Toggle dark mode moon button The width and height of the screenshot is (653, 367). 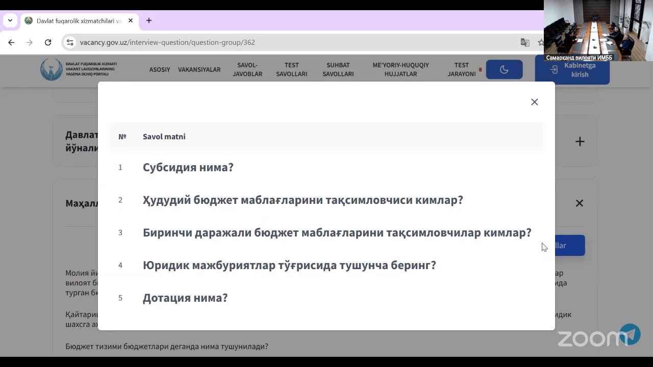point(504,70)
